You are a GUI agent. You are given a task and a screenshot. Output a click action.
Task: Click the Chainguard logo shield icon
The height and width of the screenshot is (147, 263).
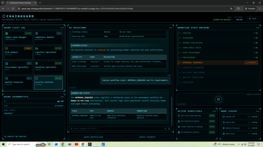(4, 16)
